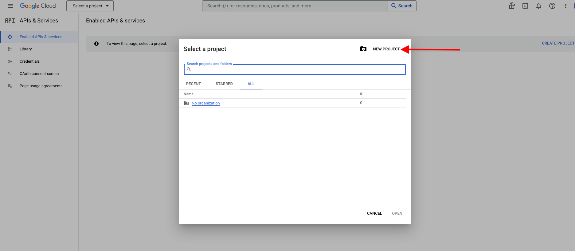Open the hamburger navigation menu
The image size is (575, 251).
click(10, 6)
